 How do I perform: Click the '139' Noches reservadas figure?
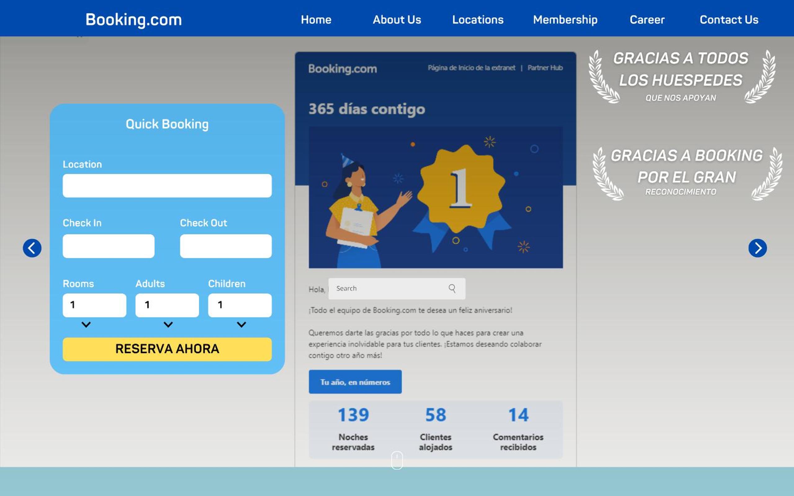tap(353, 415)
